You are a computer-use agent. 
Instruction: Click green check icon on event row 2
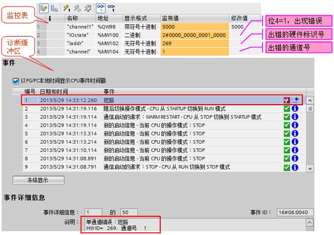tap(287, 109)
